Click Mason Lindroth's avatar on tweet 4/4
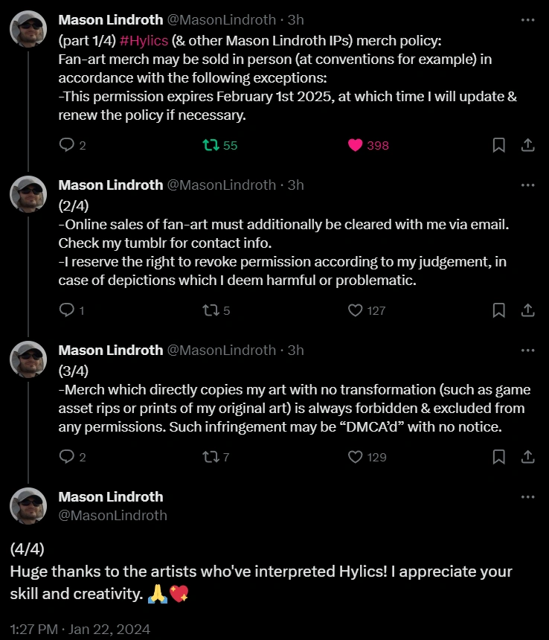This screenshot has height=640, width=549. [x=28, y=506]
